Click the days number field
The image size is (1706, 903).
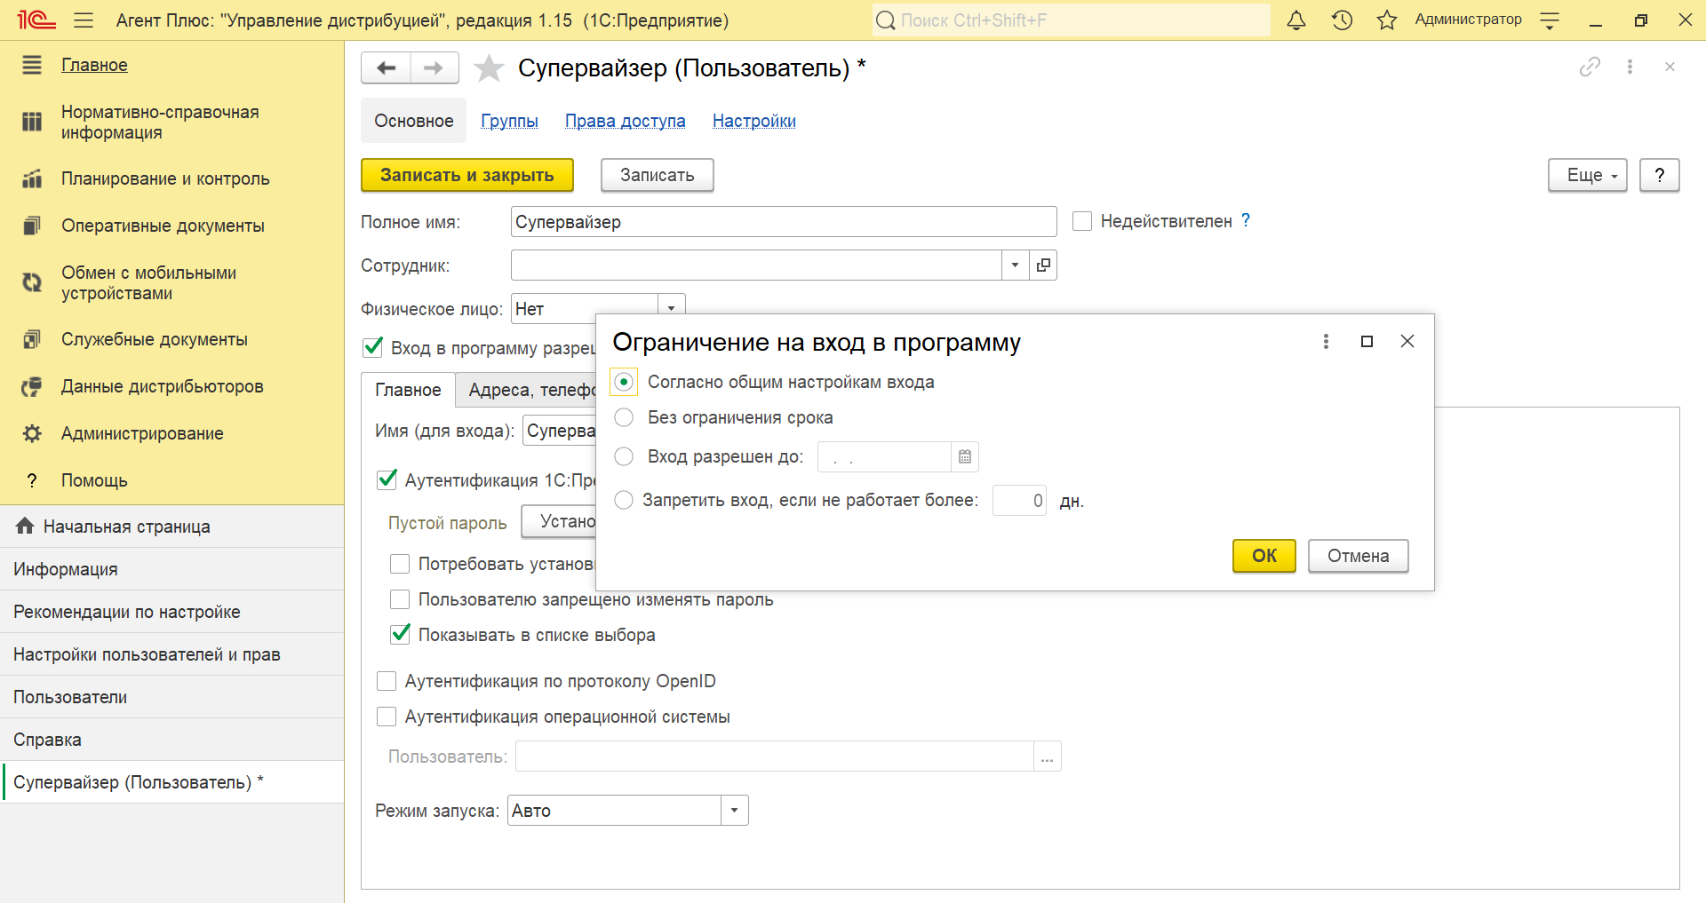pyautogui.click(x=1019, y=500)
